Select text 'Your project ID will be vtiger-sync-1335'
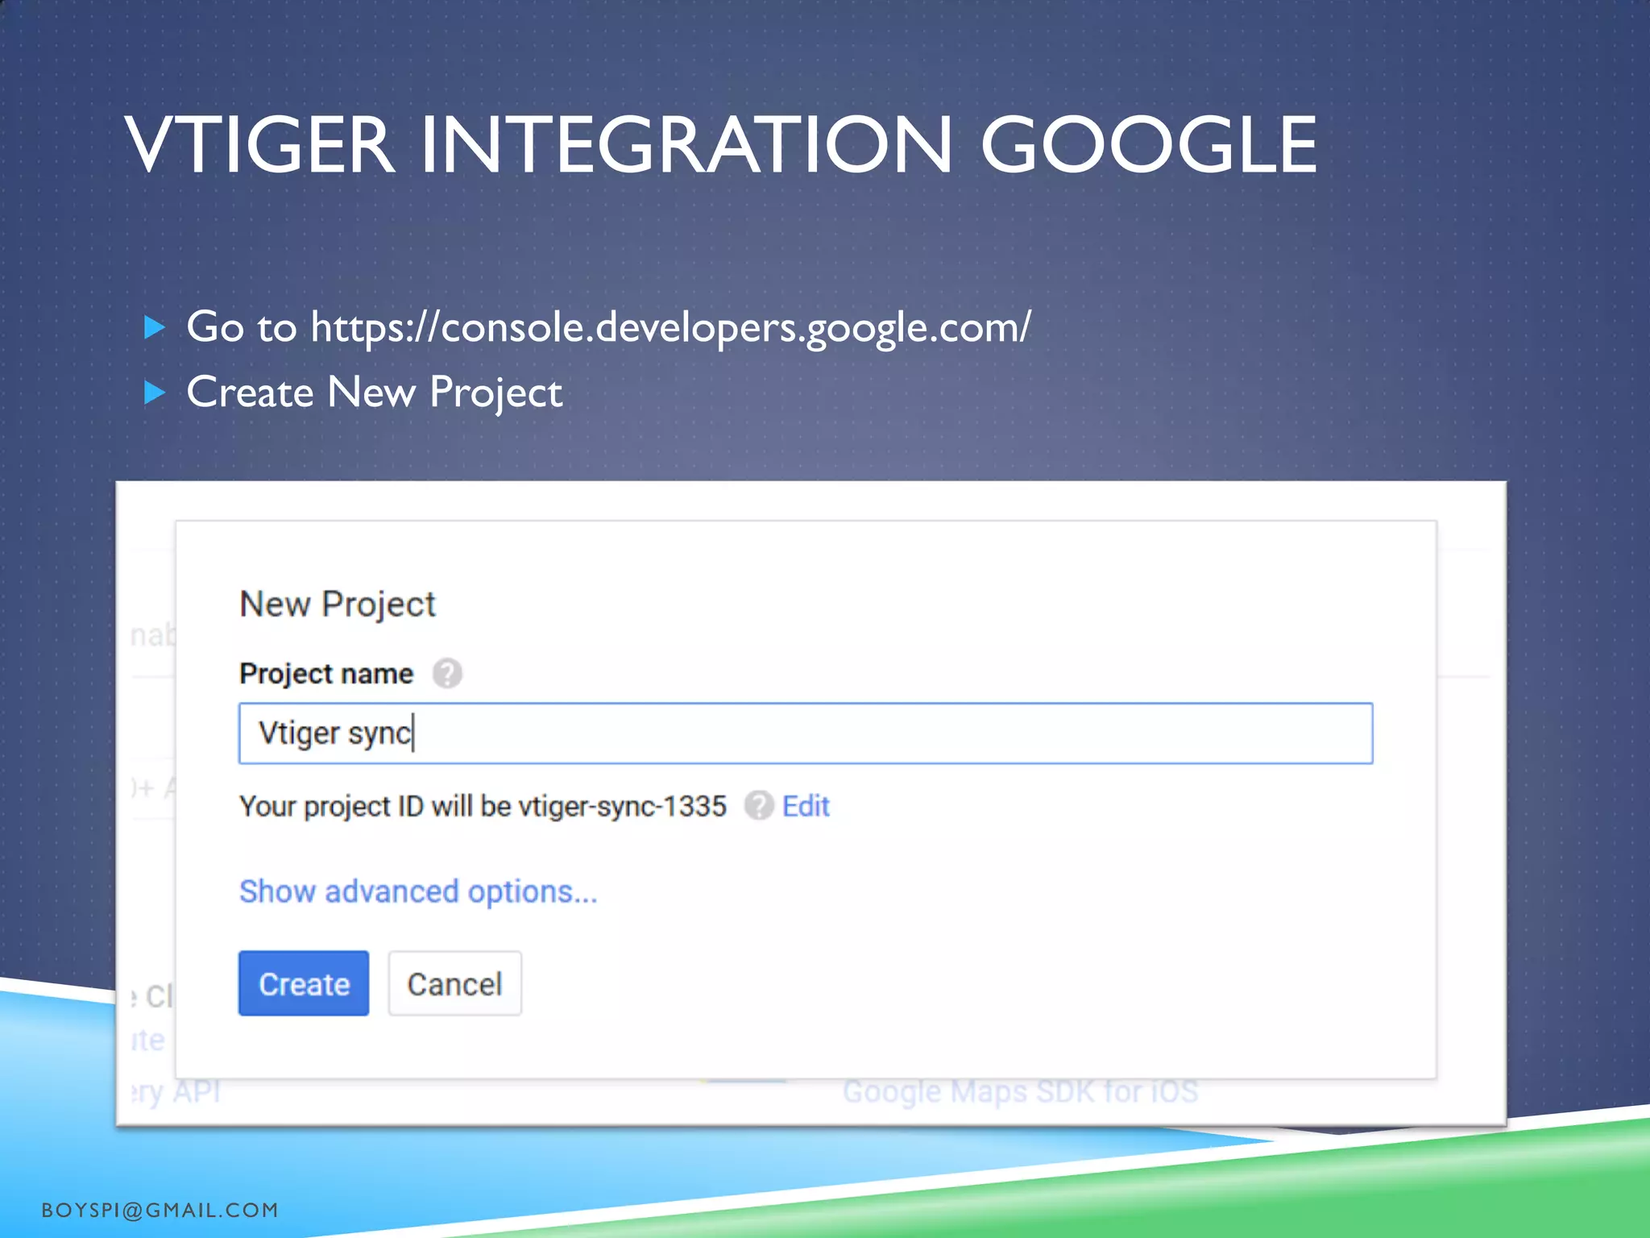This screenshot has width=1650, height=1238. click(483, 807)
